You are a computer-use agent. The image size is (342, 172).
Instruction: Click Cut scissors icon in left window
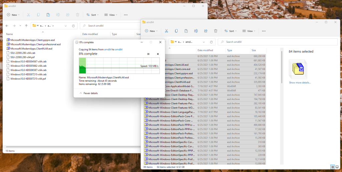(x=28, y=15)
